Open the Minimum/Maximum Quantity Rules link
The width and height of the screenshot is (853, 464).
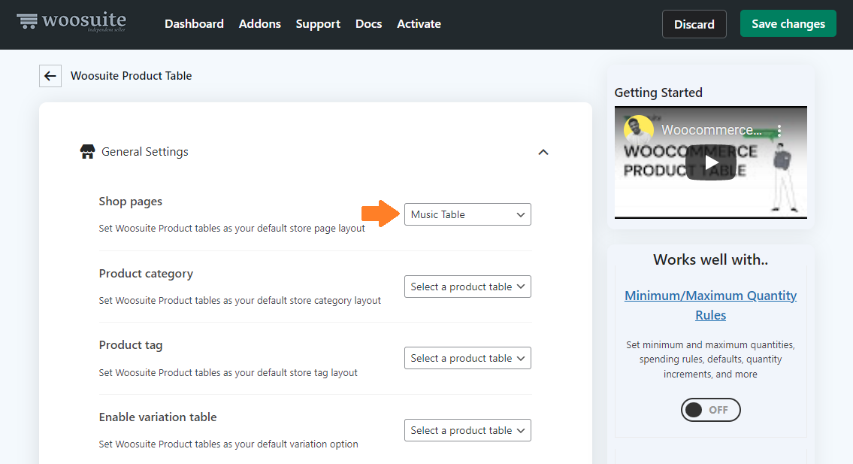[710, 305]
